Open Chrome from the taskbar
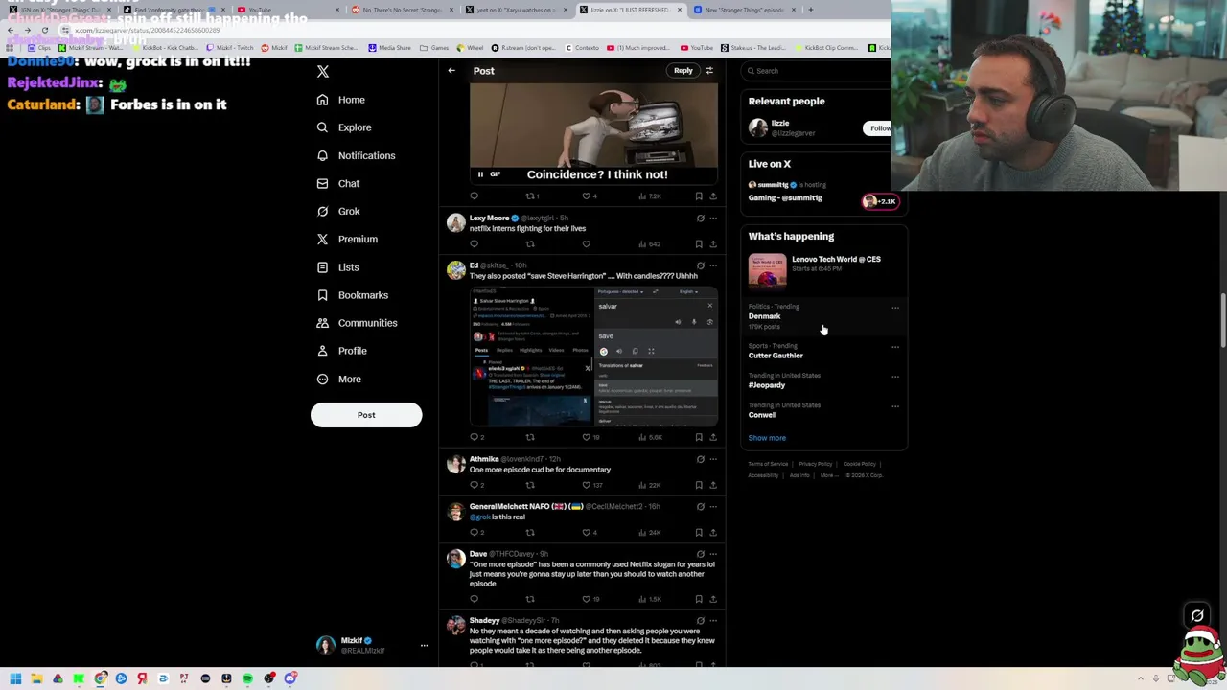 100,678
